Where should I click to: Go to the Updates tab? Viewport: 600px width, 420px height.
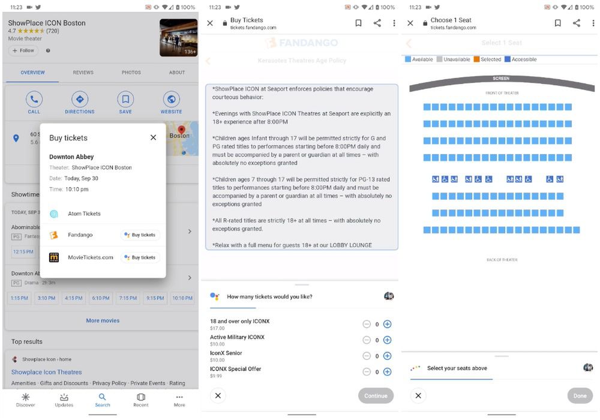coord(64,400)
